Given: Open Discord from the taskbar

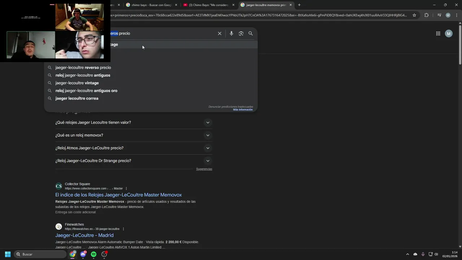Looking at the screenshot, I should (x=83, y=254).
